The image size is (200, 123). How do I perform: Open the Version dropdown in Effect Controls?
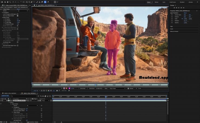coord(23,11)
